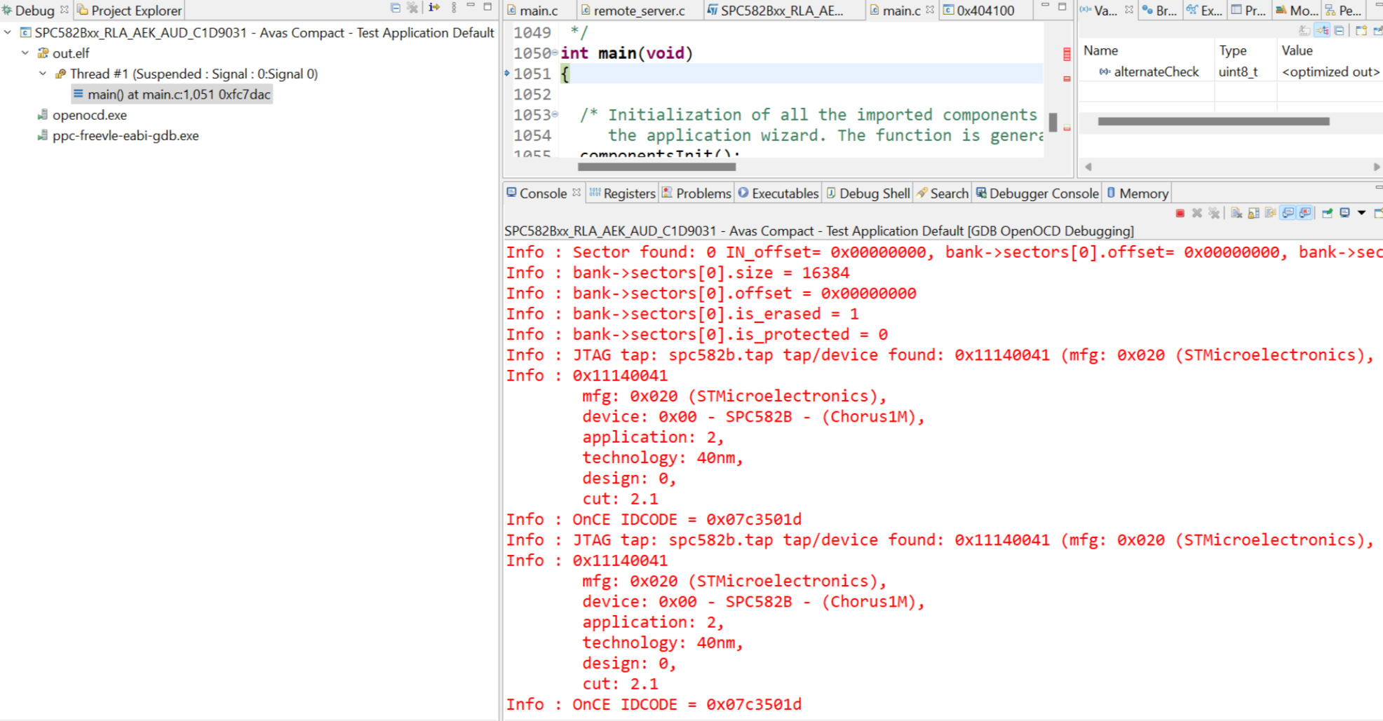This screenshot has width=1383, height=721.
Task: Pin the Console view
Action: 1327,213
